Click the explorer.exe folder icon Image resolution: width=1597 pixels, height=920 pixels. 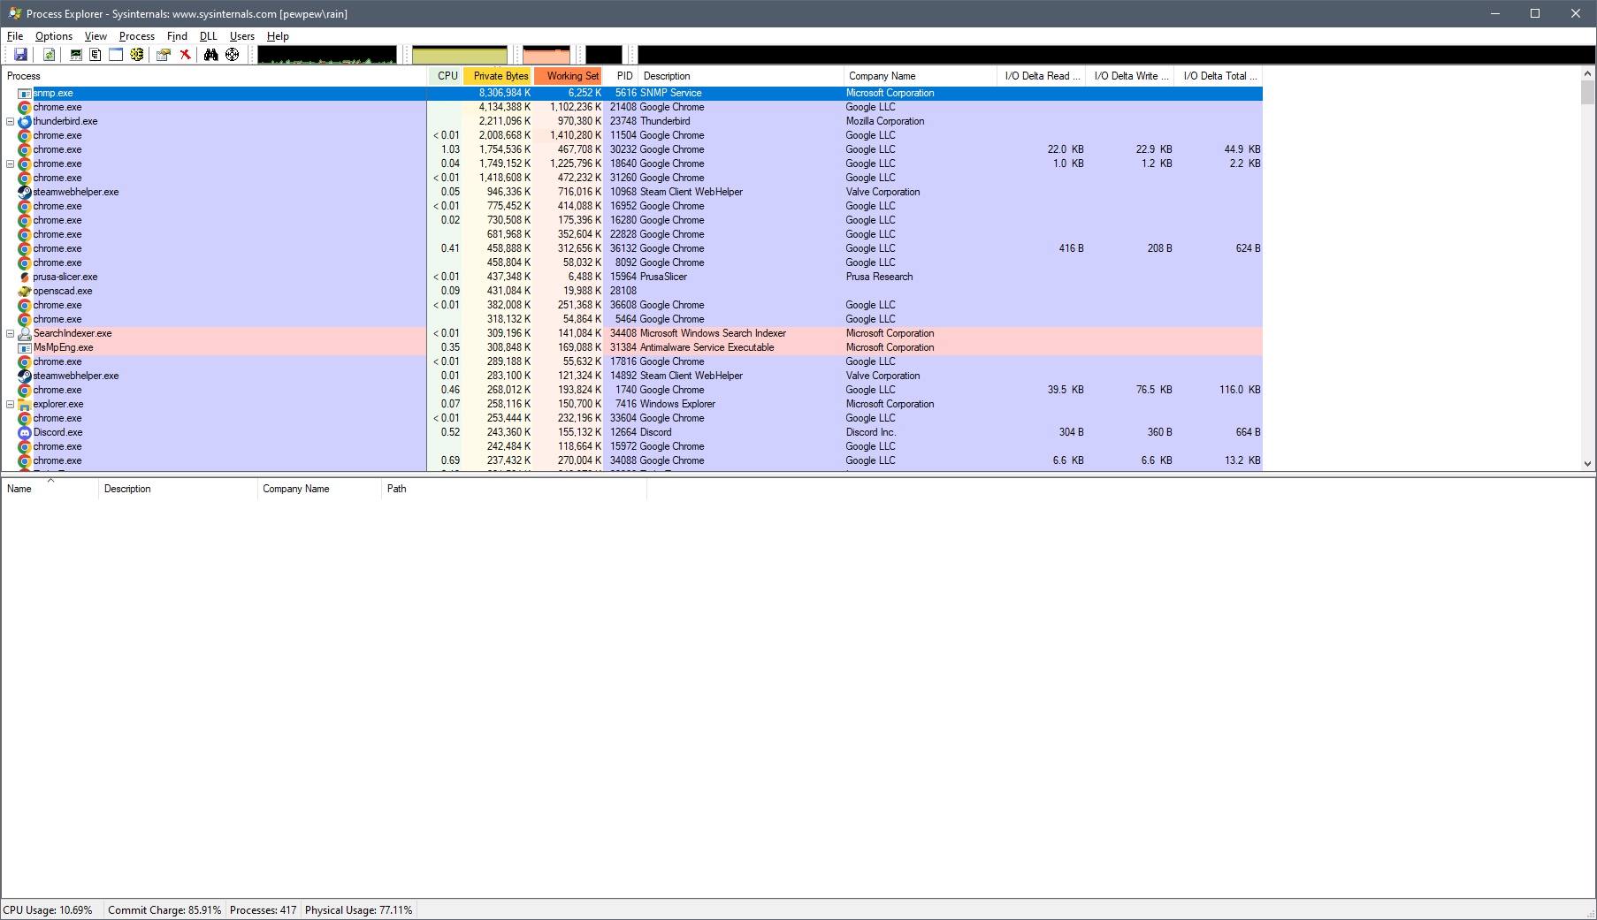click(x=25, y=404)
